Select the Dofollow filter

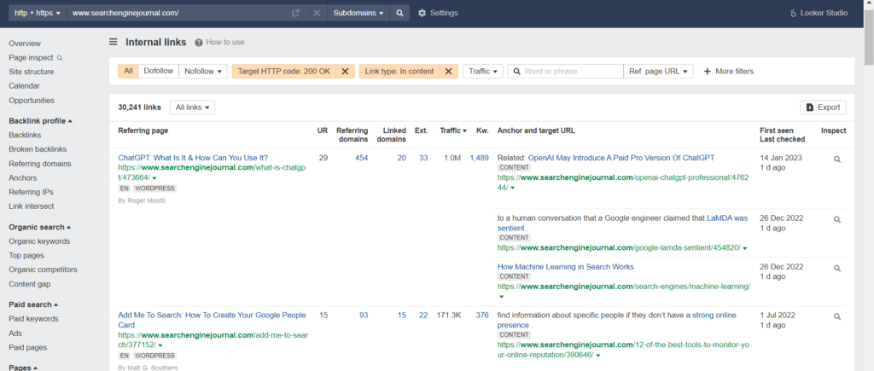[158, 71]
